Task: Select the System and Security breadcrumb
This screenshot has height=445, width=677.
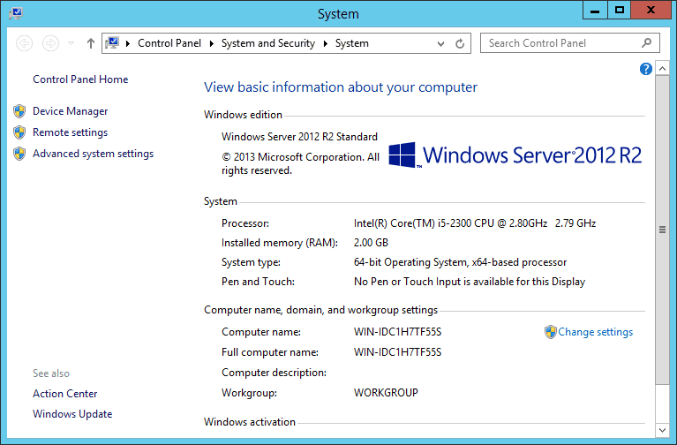Action: point(267,43)
